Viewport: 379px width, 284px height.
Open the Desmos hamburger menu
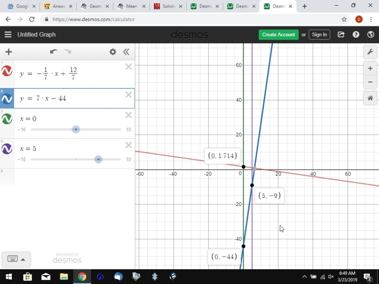(x=8, y=35)
